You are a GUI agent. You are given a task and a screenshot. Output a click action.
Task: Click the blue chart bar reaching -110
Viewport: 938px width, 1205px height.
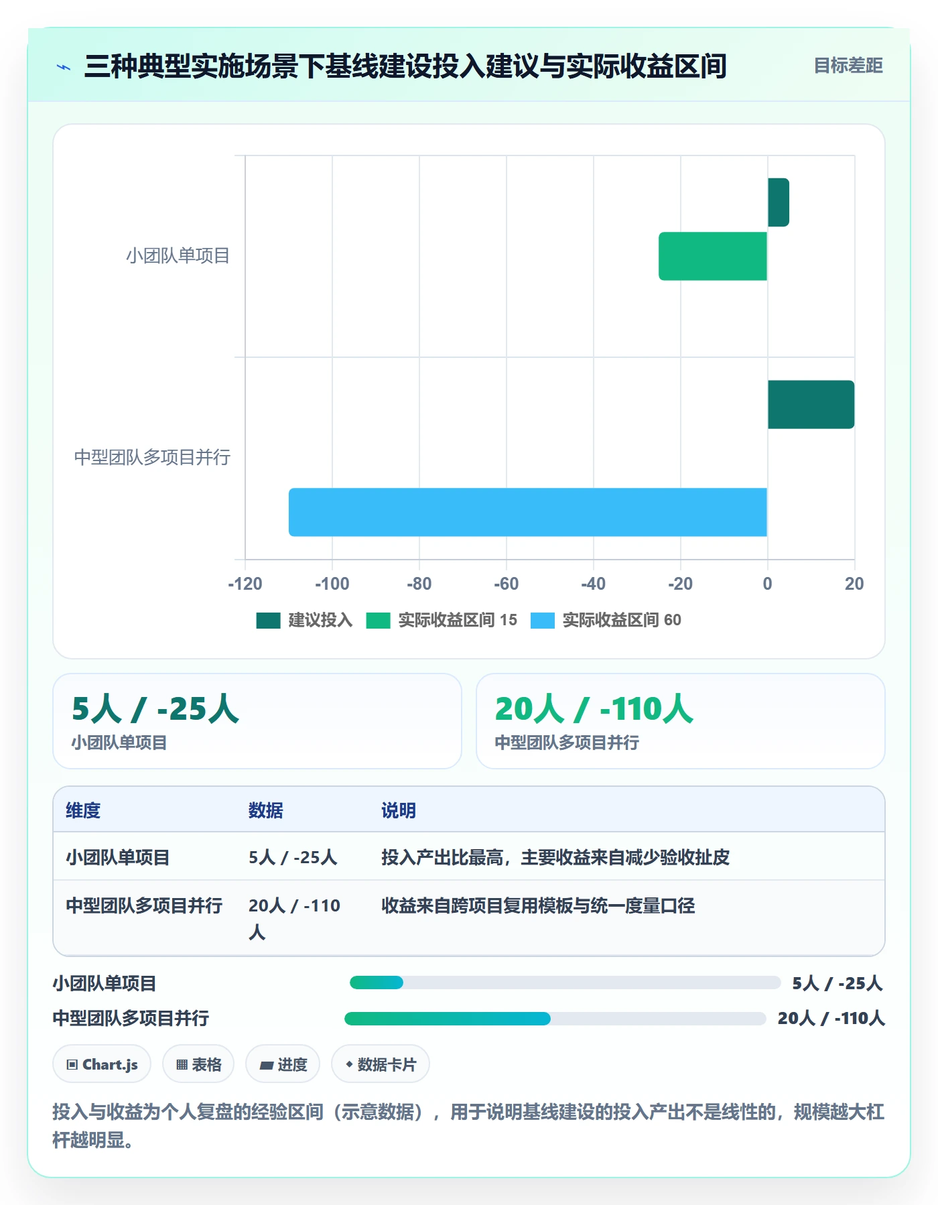pyautogui.click(x=528, y=512)
